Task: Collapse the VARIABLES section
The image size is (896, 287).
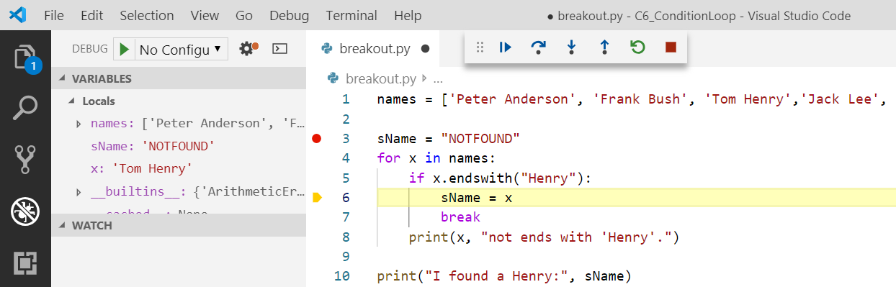Action: [x=179, y=78]
